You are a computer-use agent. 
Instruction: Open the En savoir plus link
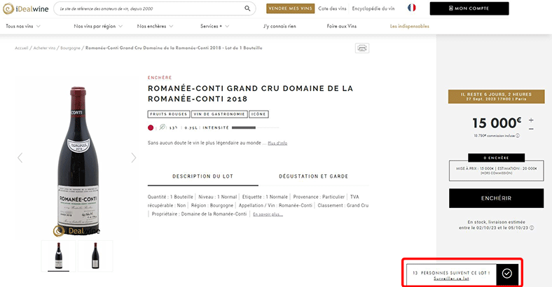click(x=268, y=214)
